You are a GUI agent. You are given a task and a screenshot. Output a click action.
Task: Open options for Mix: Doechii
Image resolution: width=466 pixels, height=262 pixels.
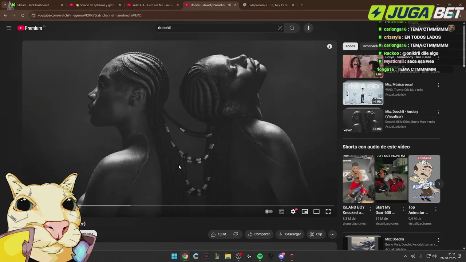(438, 240)
